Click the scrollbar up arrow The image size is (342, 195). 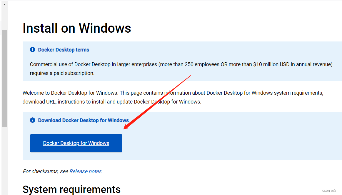coord(4,5)
